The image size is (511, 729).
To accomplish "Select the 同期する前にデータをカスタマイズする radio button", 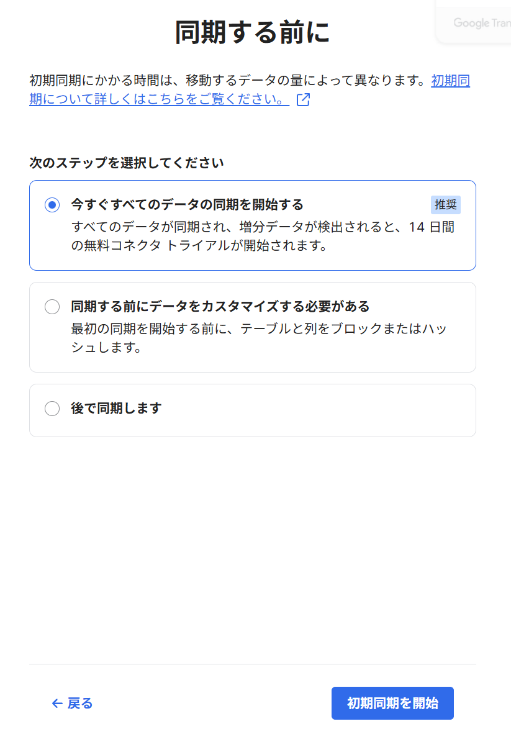I will click(52, 307).
